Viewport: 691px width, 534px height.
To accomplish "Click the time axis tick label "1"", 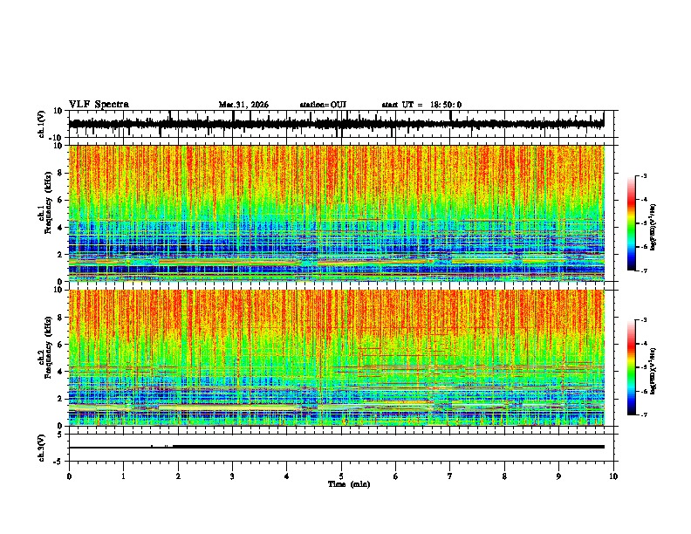I will point(123,476).
